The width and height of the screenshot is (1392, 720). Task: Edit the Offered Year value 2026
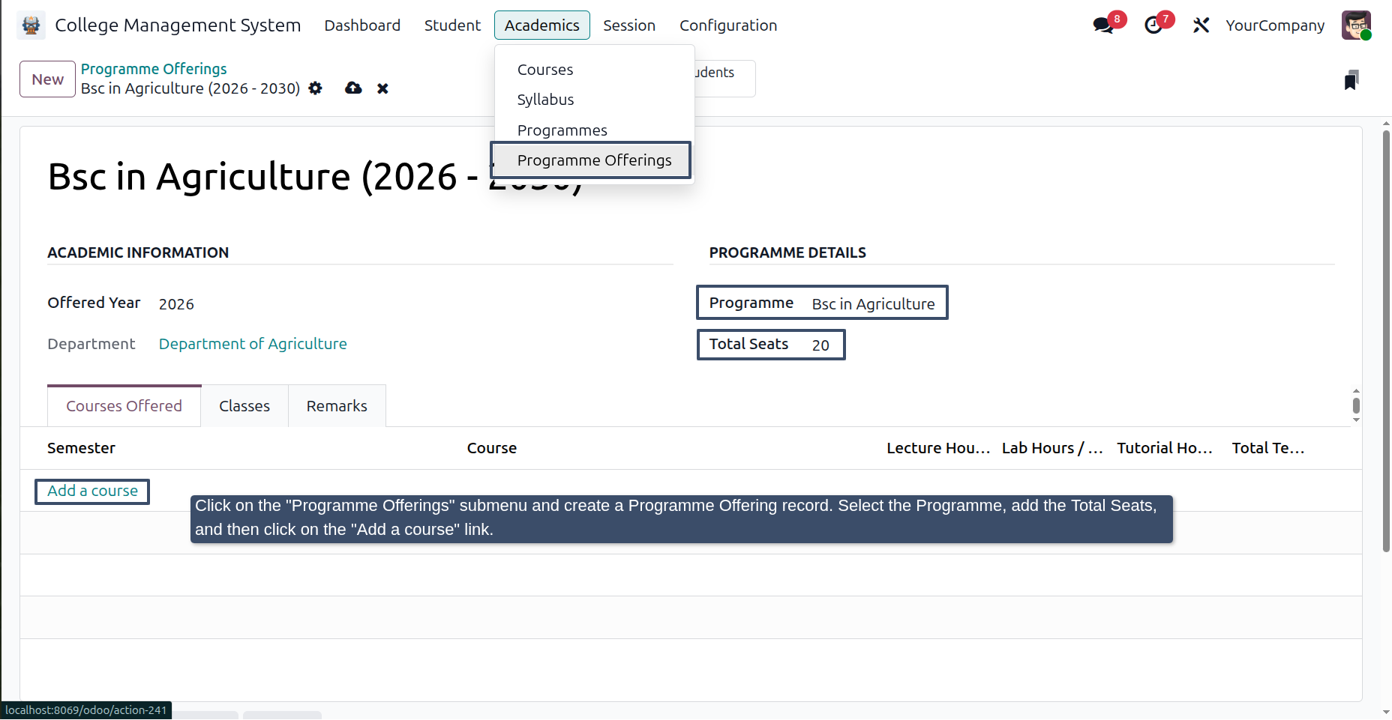[176, 304]
